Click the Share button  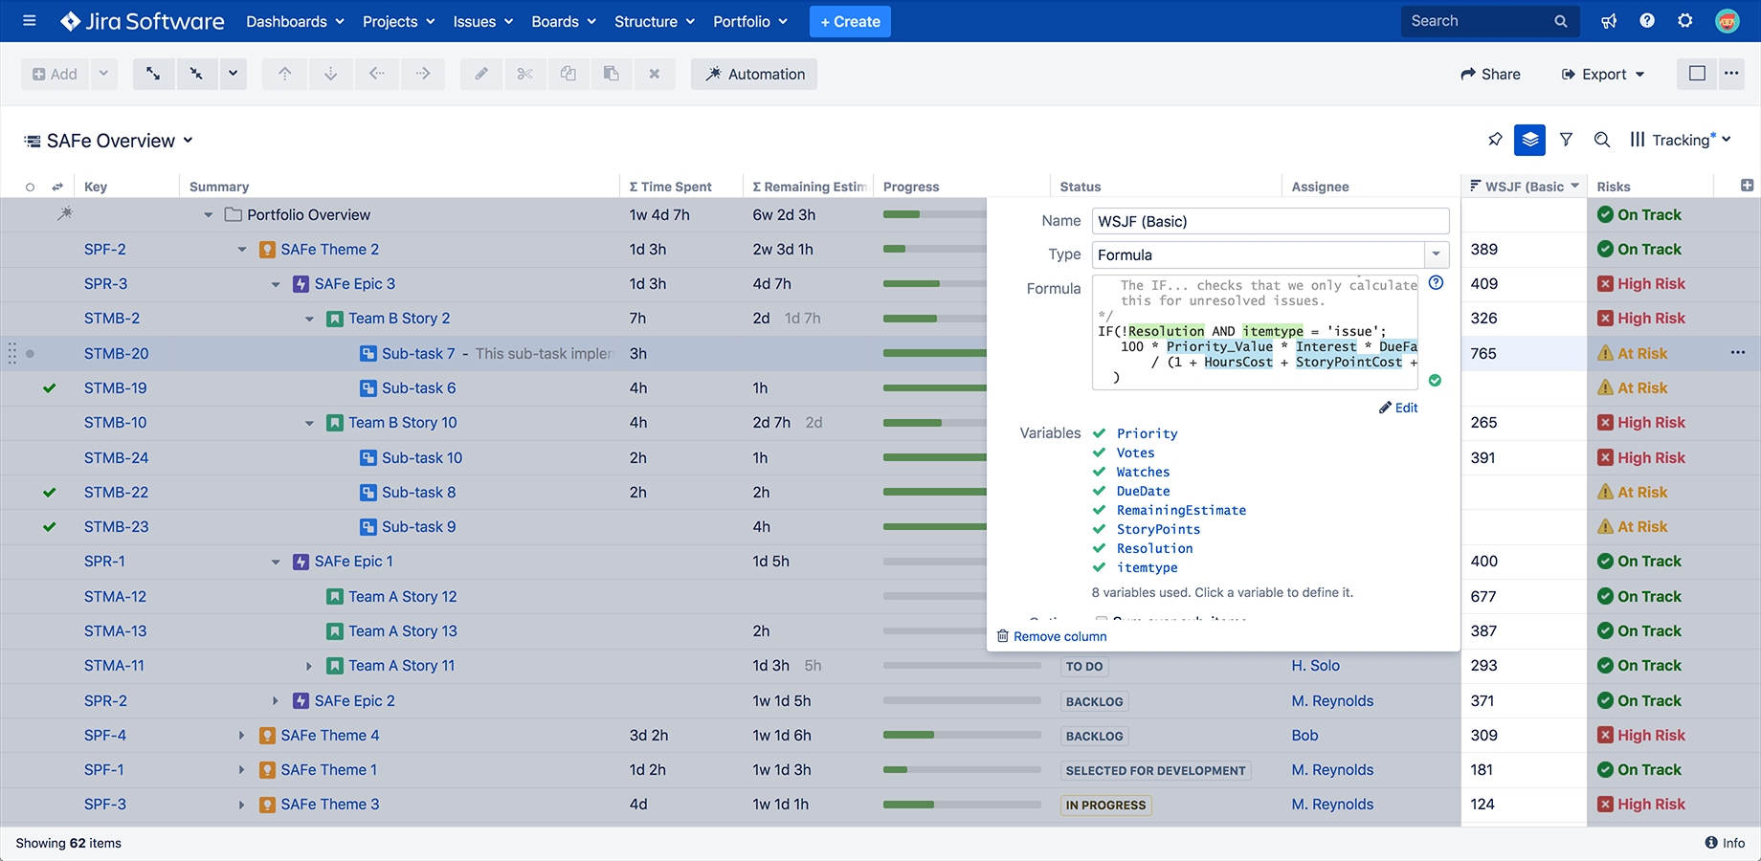coord(1490,74)
